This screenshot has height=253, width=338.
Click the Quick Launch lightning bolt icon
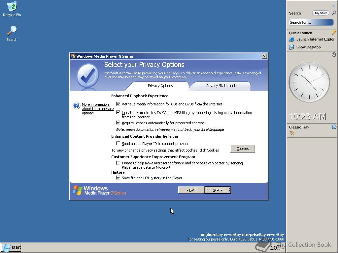(x=334, y=33)
